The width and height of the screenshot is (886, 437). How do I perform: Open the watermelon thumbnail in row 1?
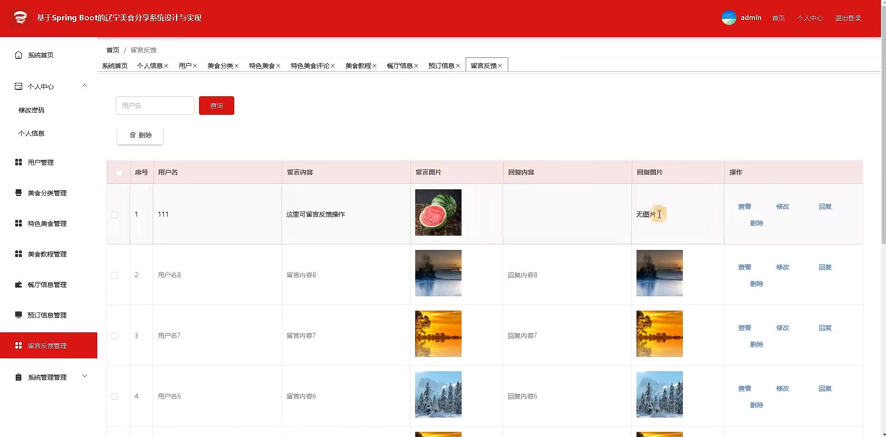point(438,212)
